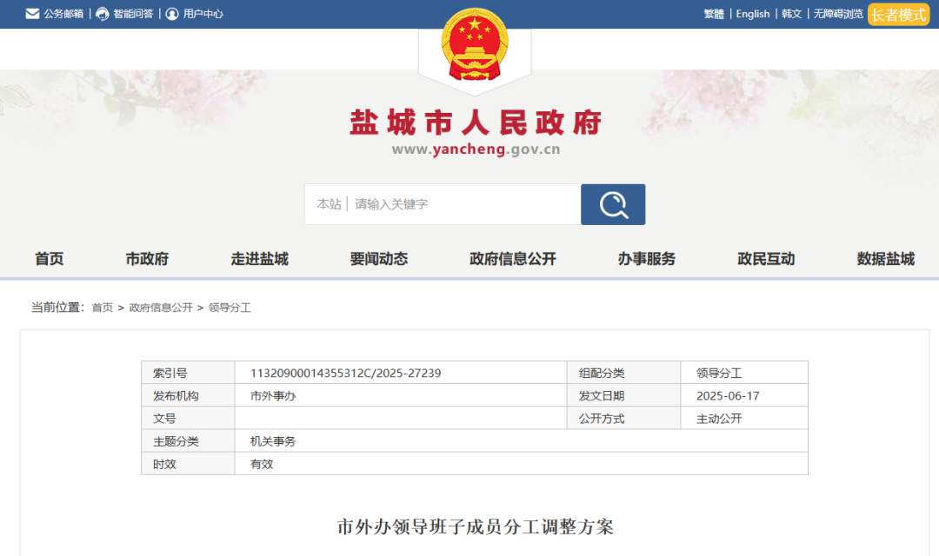The image size is (939, 556).
Task: Open the 市政府 navigation item
Action: (x=147, y=259)
